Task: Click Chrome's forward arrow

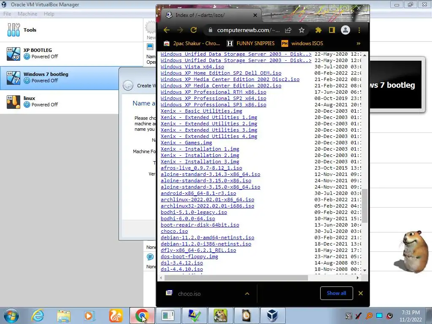Action: pos(180,30)
